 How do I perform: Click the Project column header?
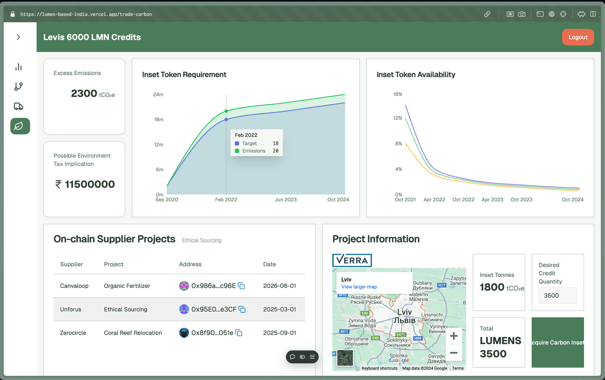point(113,264)
